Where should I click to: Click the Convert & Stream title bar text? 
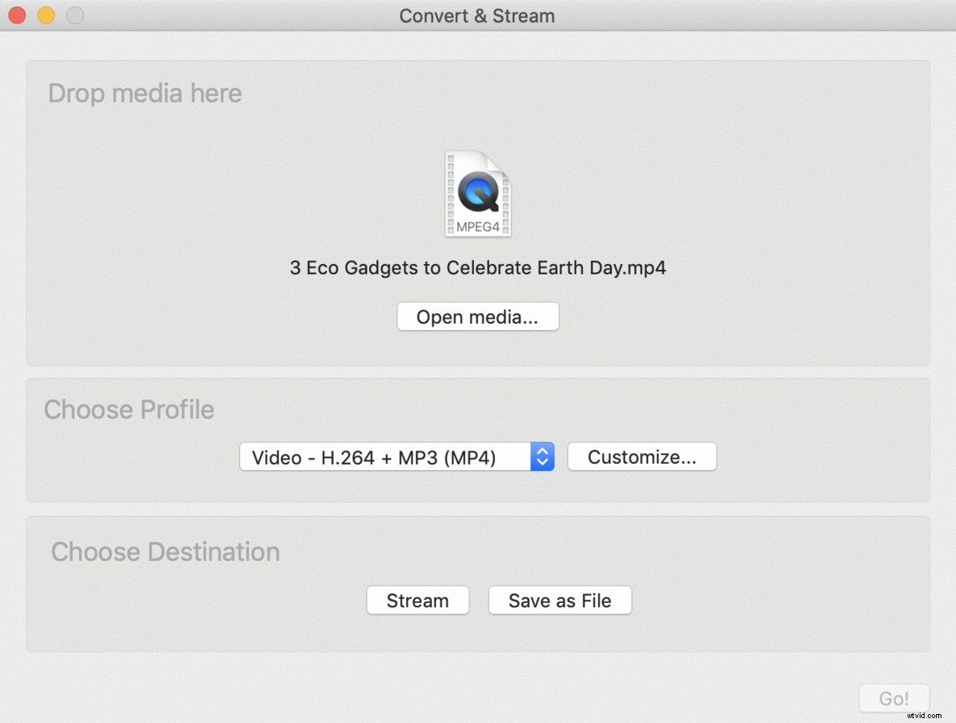[477, 15]
